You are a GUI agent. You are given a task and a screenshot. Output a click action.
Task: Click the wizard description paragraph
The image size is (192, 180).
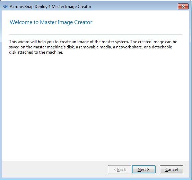(x=93, y=47)
